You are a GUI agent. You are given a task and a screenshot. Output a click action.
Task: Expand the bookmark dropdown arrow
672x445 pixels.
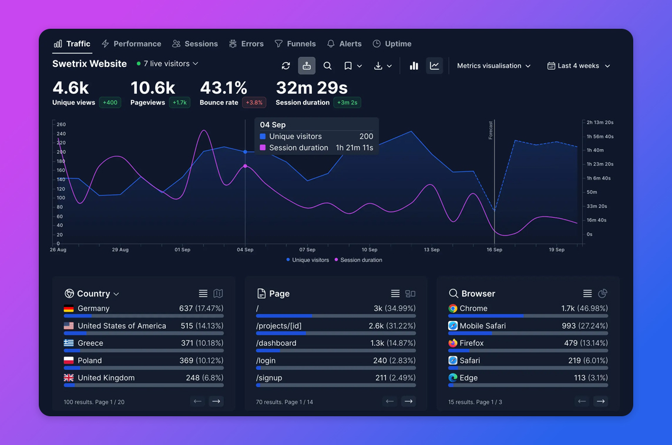point(359,66)
